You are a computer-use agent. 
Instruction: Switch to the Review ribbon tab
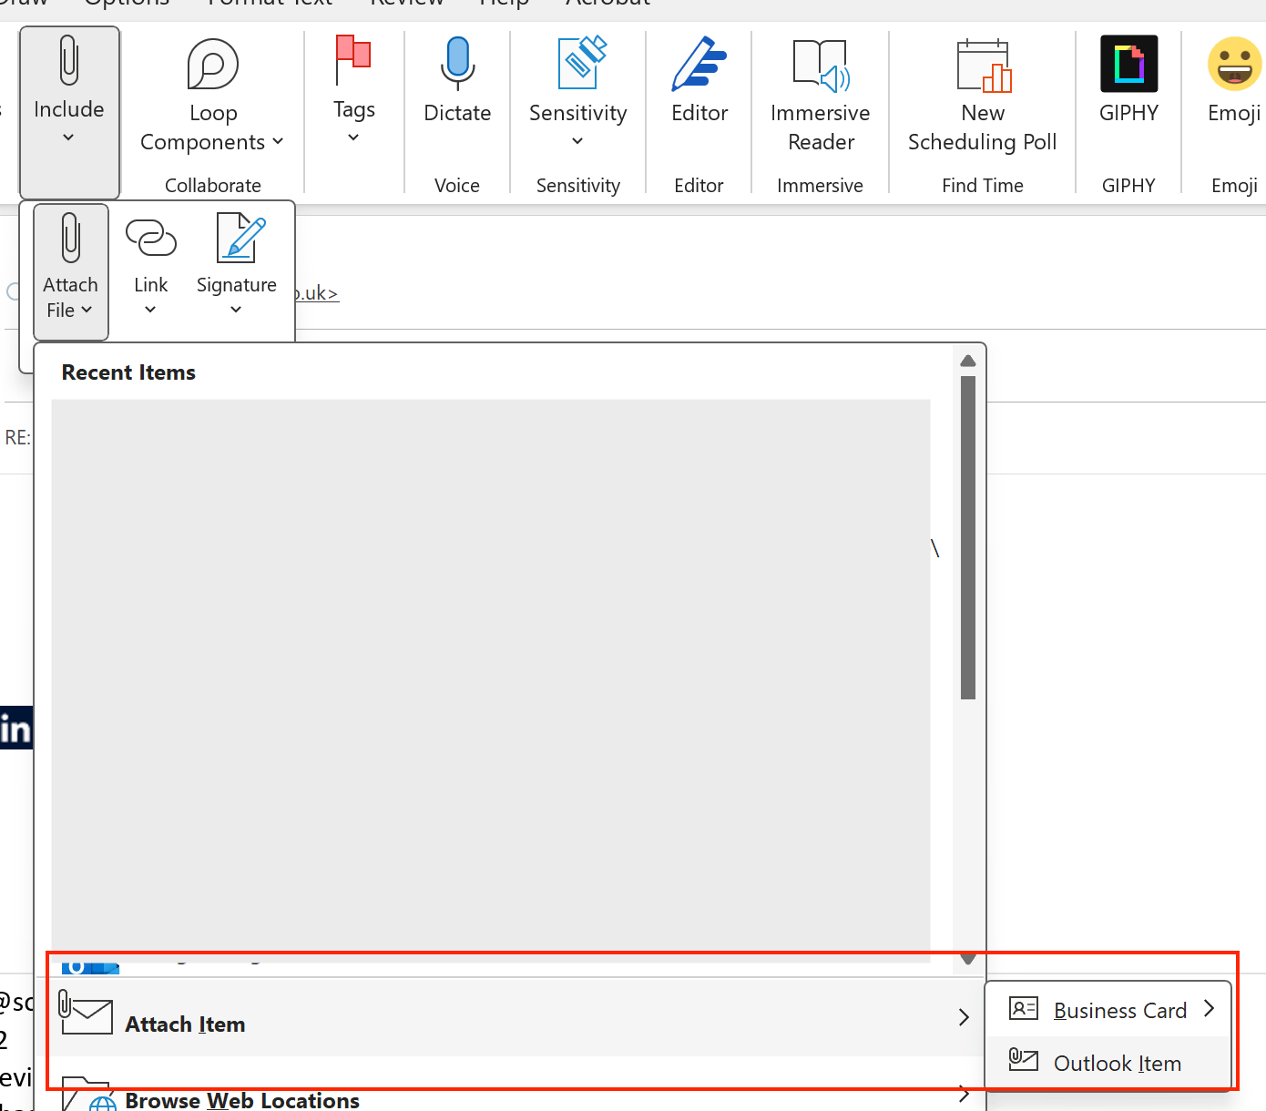pyautogui.click(x=407, y=5)
